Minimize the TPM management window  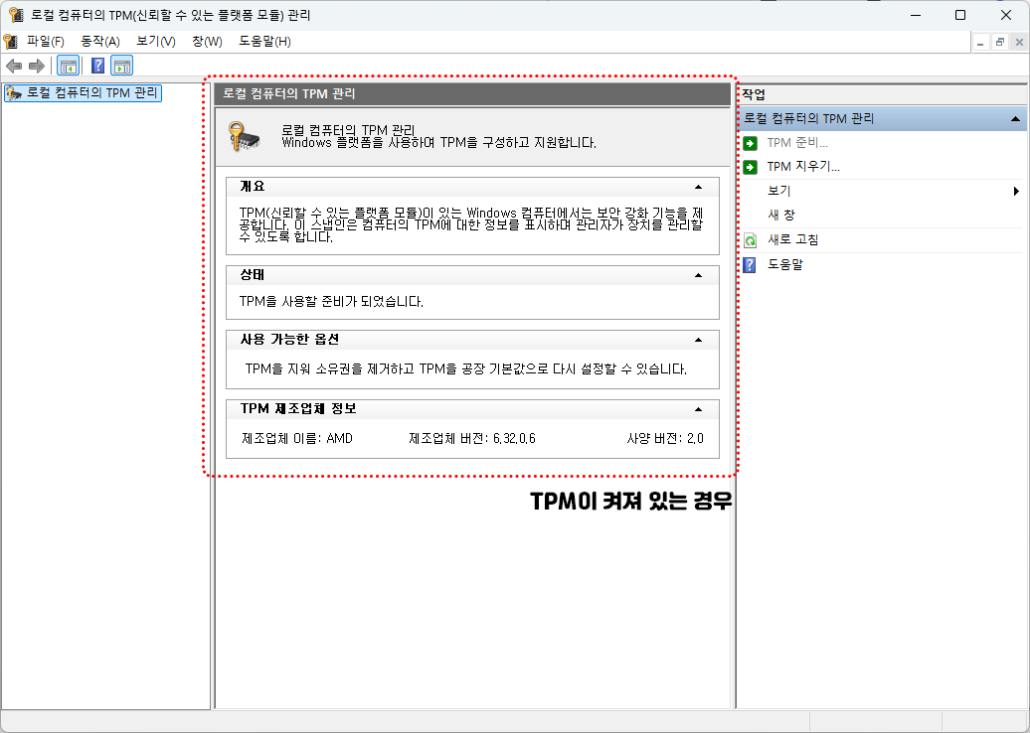(915, 15)
